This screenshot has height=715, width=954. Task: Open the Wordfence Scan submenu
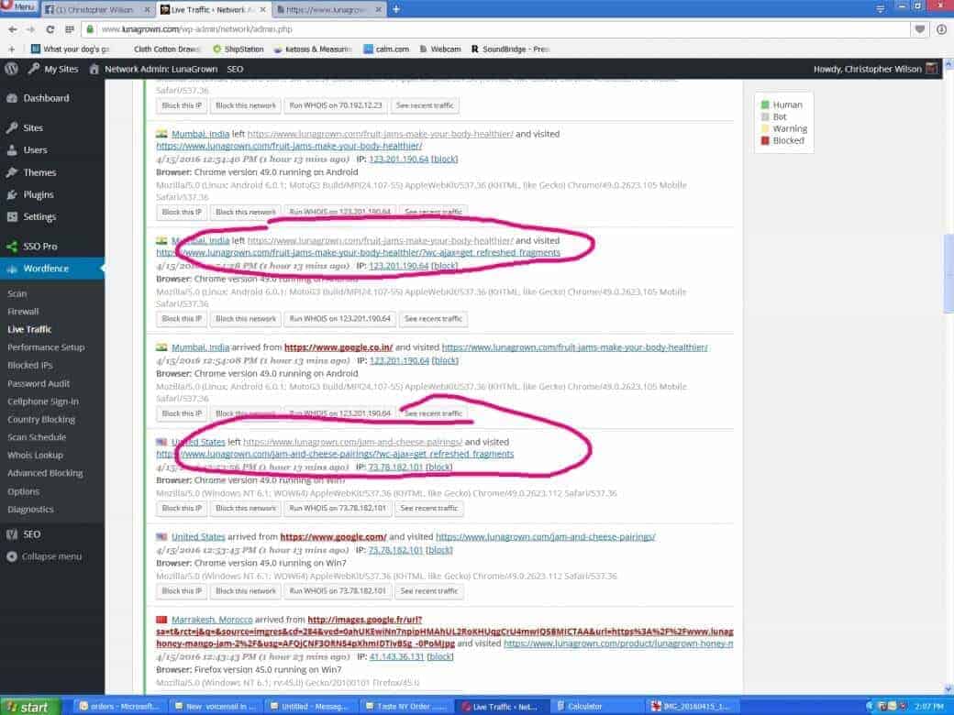click(x=17, y=293)
